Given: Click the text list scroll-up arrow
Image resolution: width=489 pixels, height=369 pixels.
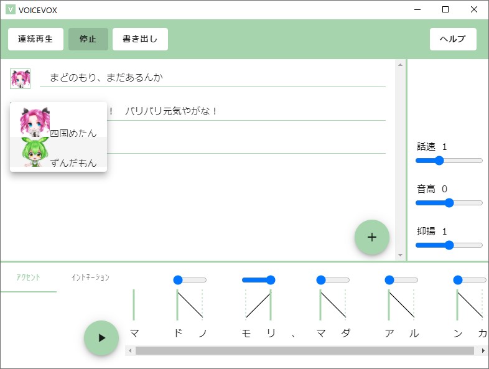Looking at the screenshot, I should click(x=401, y=65).
